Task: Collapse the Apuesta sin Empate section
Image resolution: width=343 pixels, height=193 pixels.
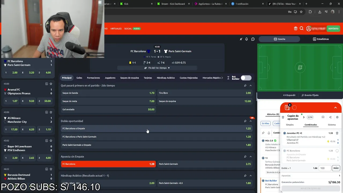Action: click(x=251, y=157)
